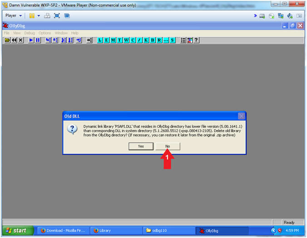Open Threads window with T button
The width and height of the screenshot is (307, 238).
pyautogui.click(x=119, y=40)
